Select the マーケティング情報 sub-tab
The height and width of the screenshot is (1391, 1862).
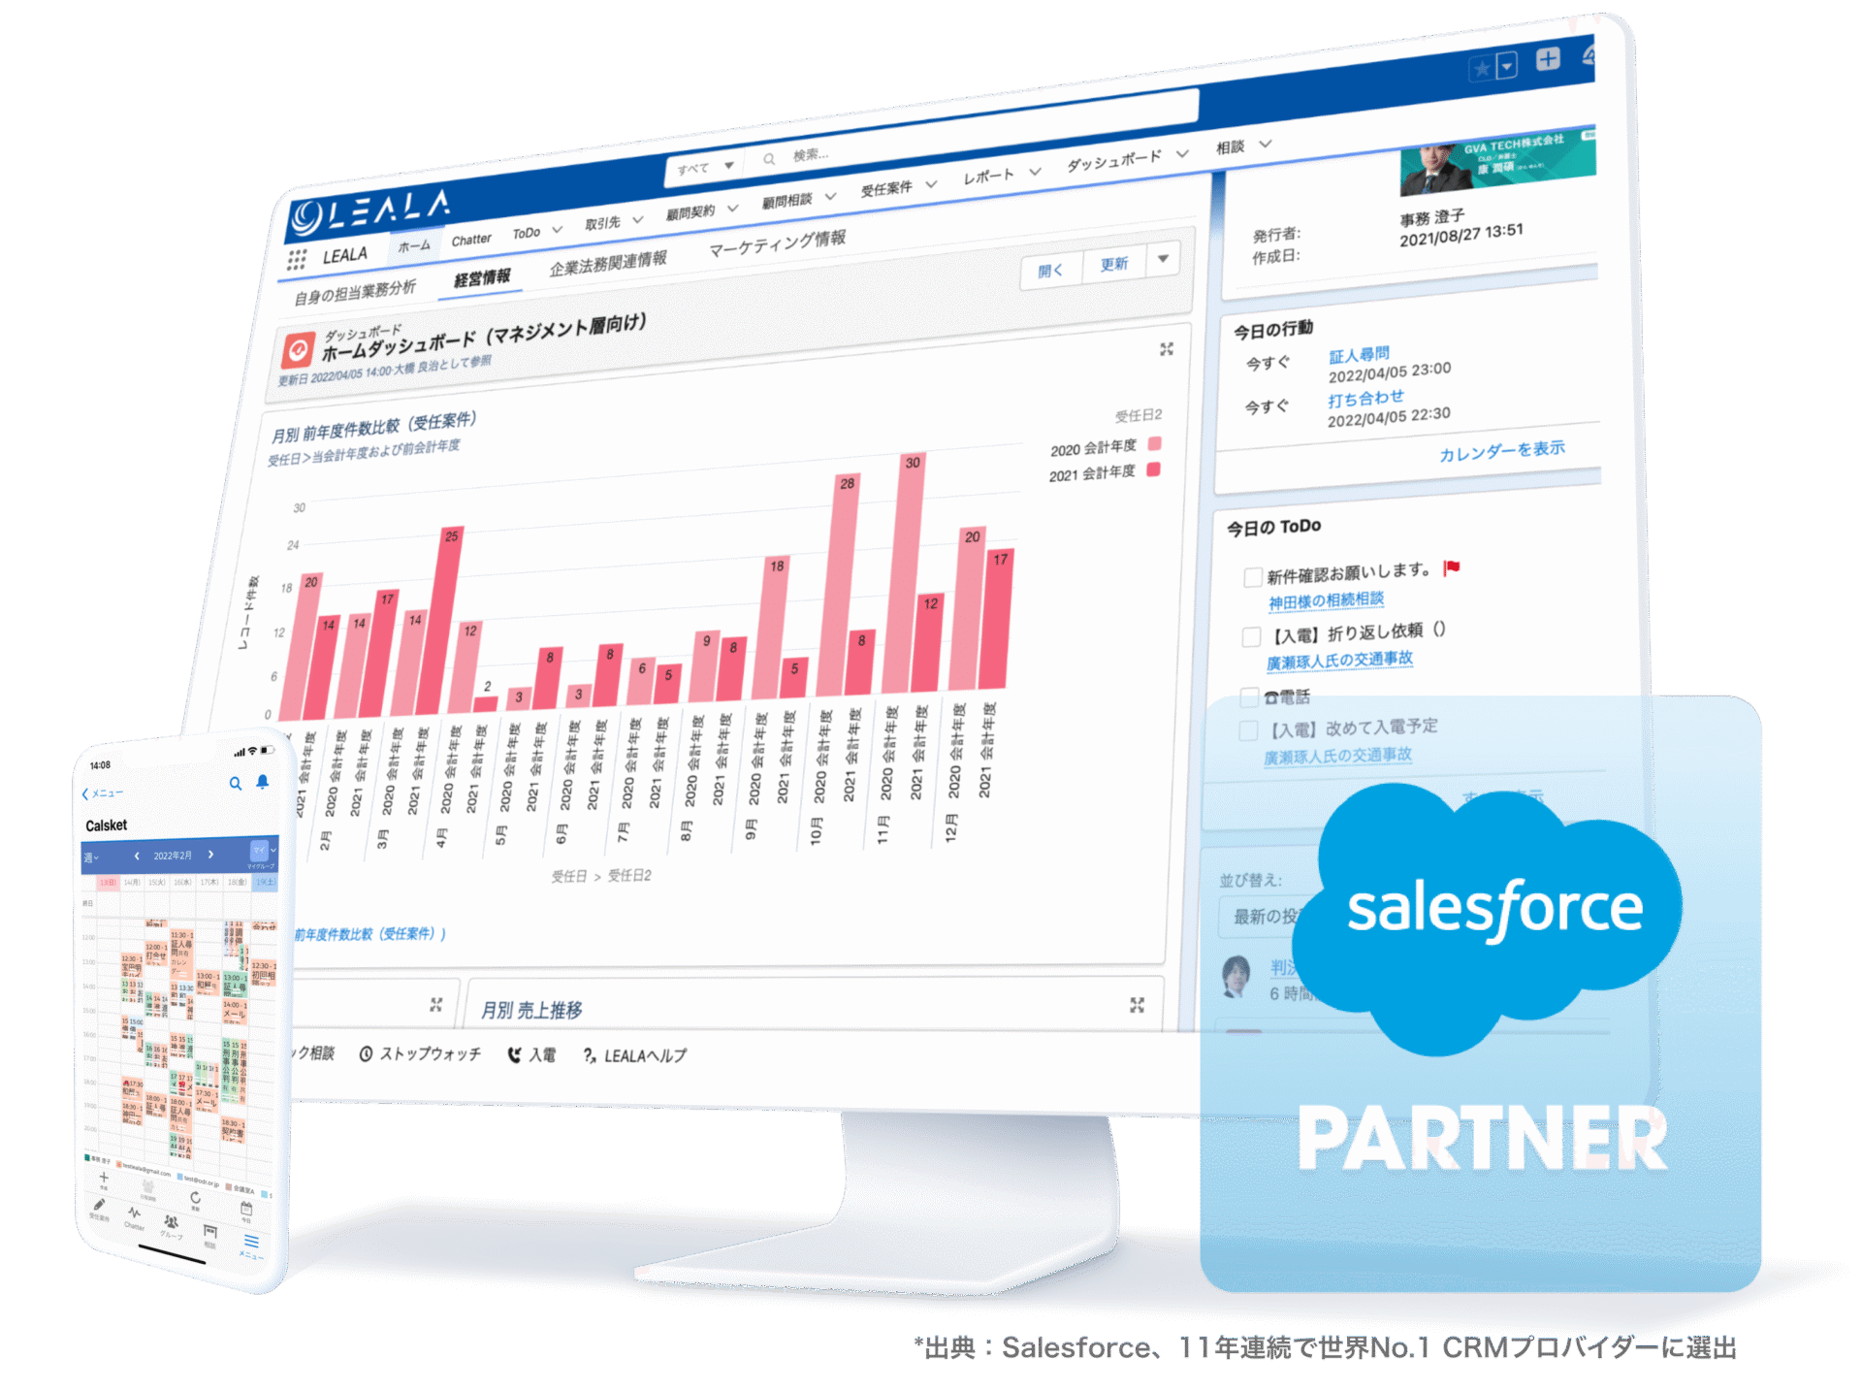point(777,243)
